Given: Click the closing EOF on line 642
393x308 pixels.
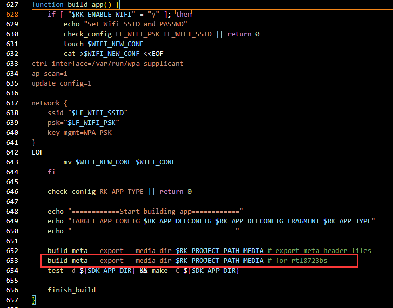Looking at the screenshot, I should point(37,152).
